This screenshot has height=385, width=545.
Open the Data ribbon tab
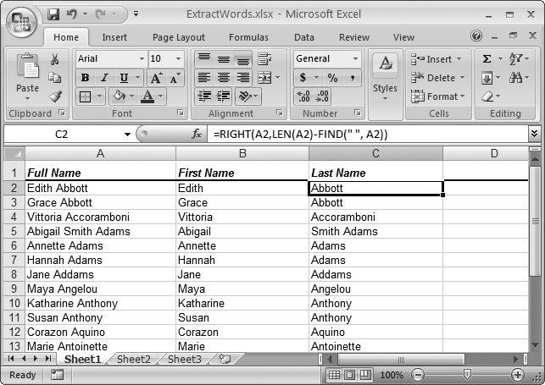(x=304, y=37)
